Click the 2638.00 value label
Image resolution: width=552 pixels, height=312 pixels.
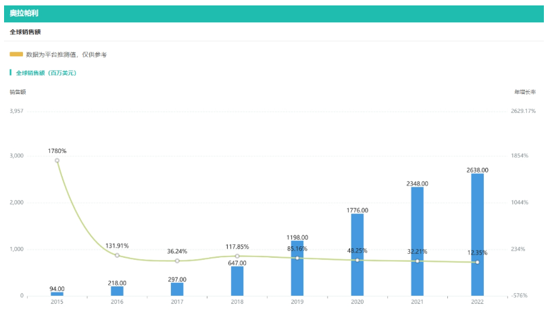coord(478,171)
